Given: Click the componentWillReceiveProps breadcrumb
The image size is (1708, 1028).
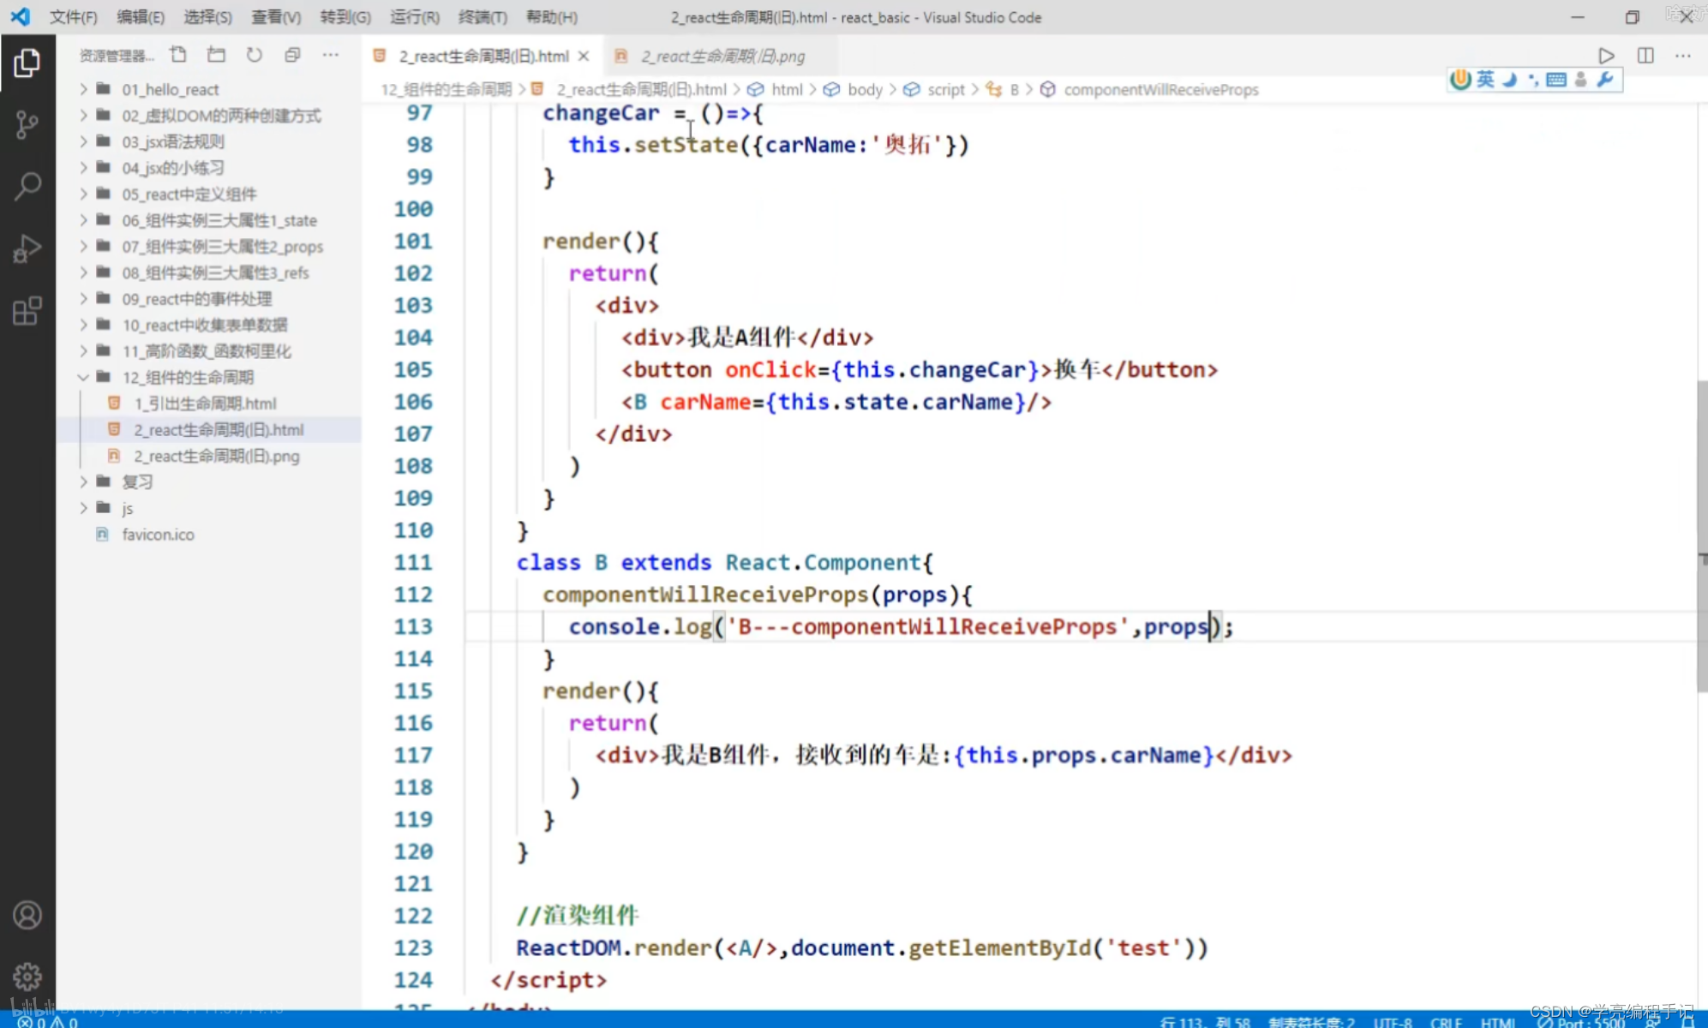Looking at the screenshot, I should pyautogui.click(x=1160, y=90).
